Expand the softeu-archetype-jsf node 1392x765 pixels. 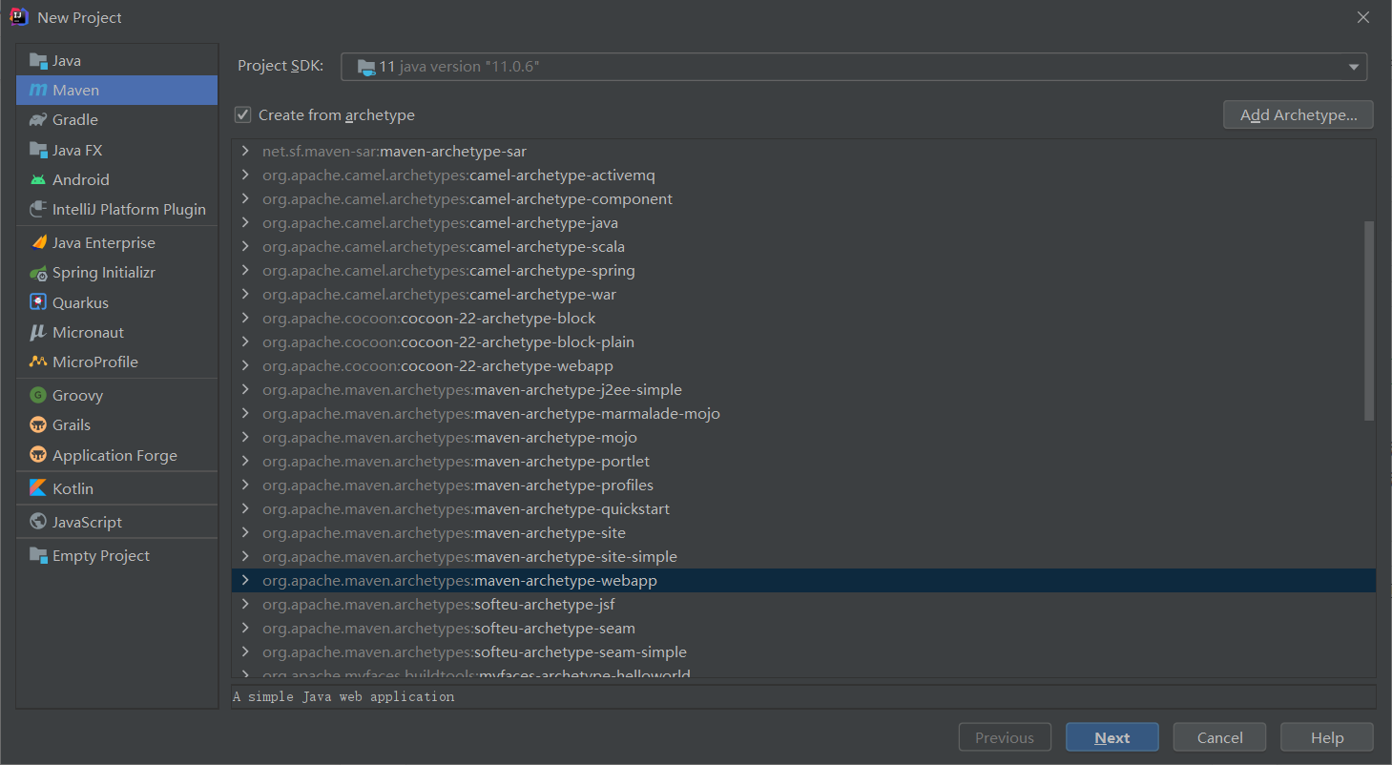[x=245, y=604]
